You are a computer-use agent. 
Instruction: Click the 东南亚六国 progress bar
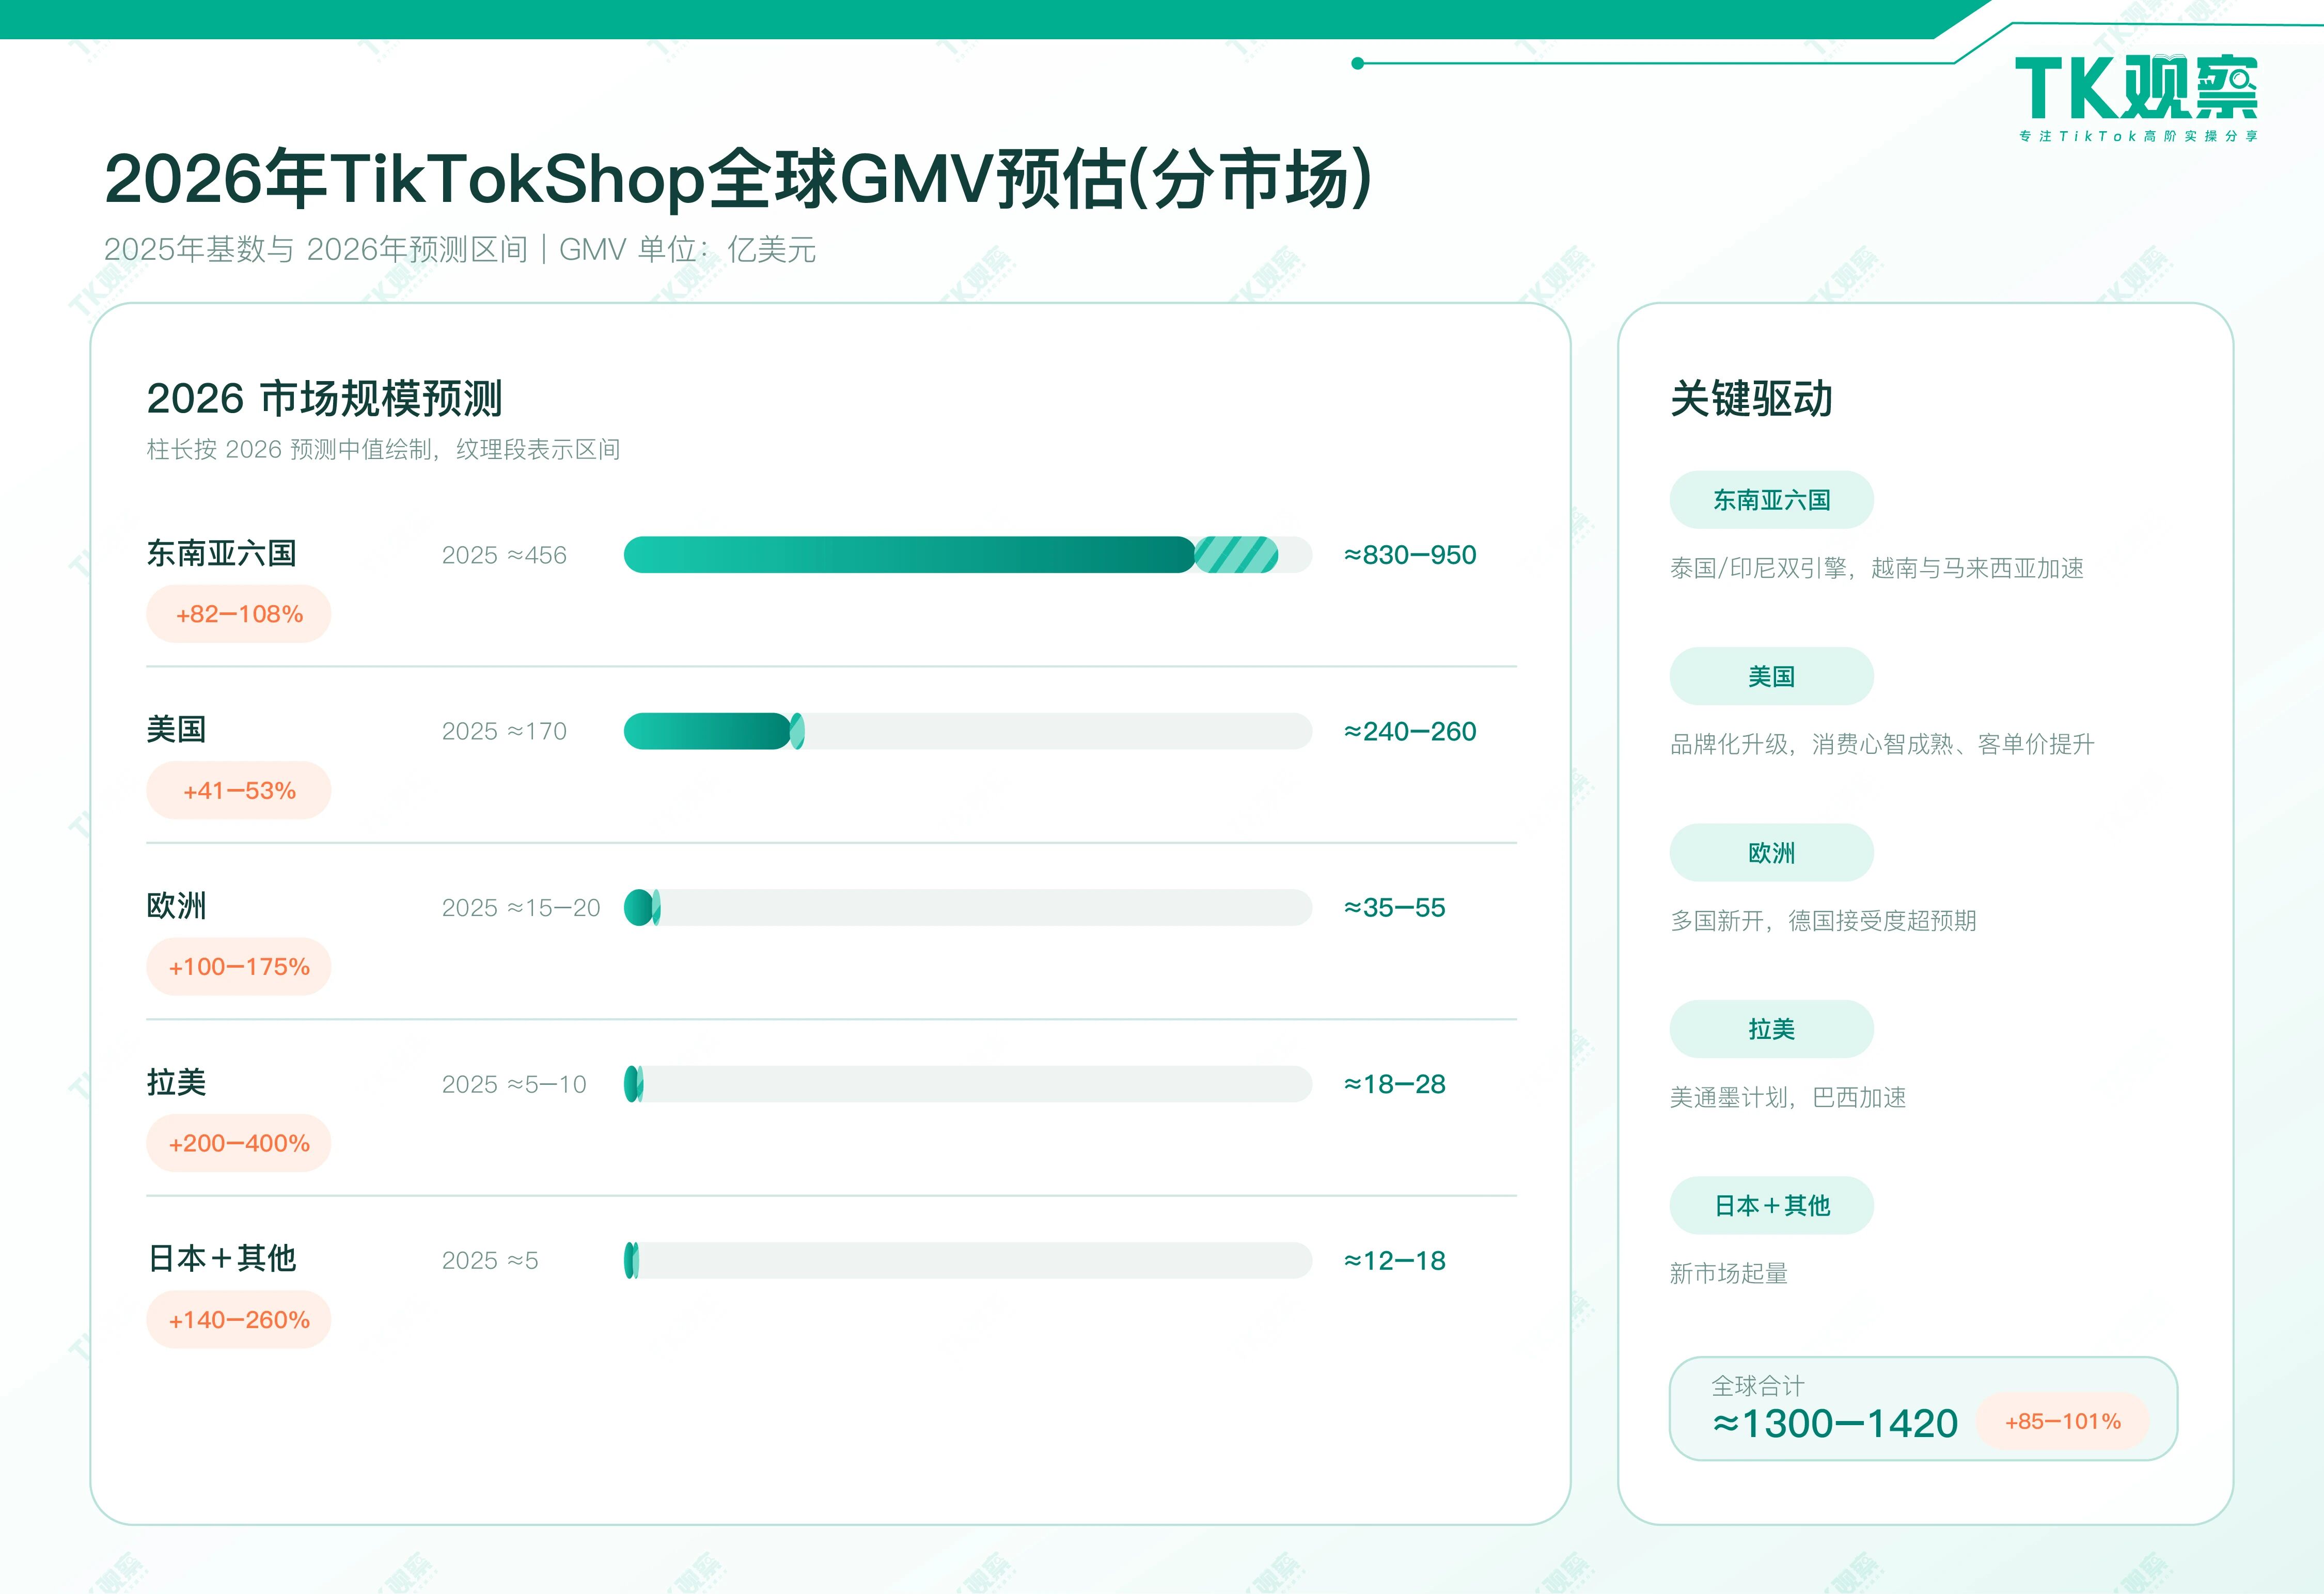967,555
